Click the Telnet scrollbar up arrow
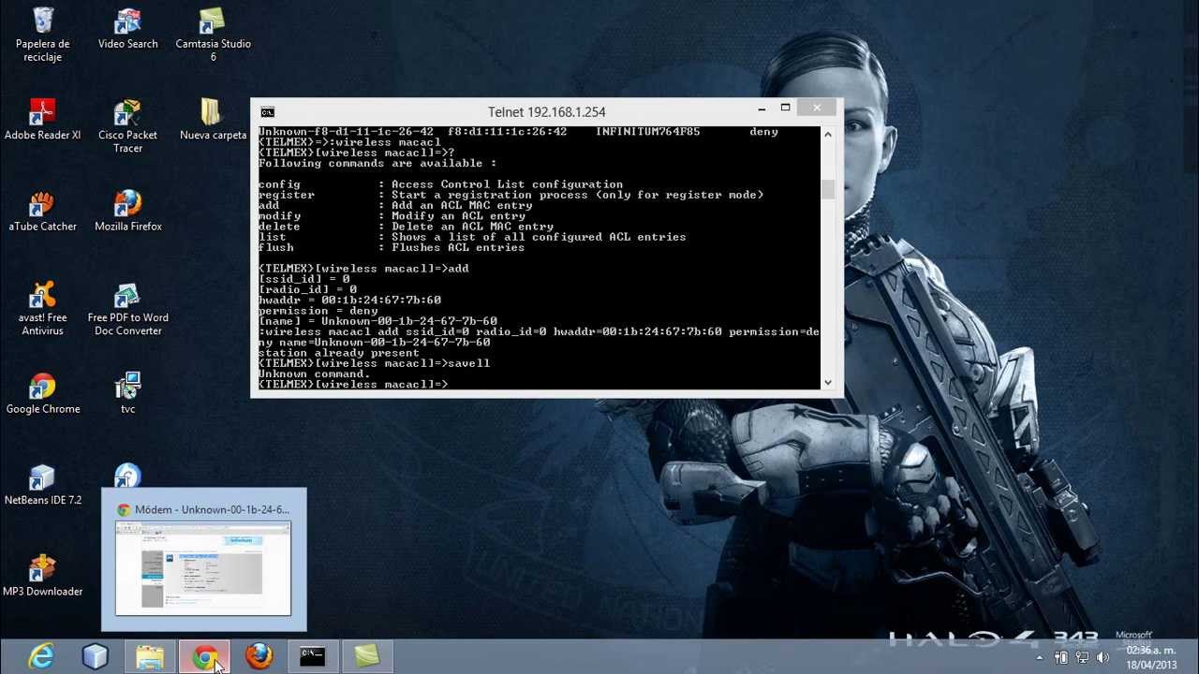The image size is (1199, 674). [827, 135]
